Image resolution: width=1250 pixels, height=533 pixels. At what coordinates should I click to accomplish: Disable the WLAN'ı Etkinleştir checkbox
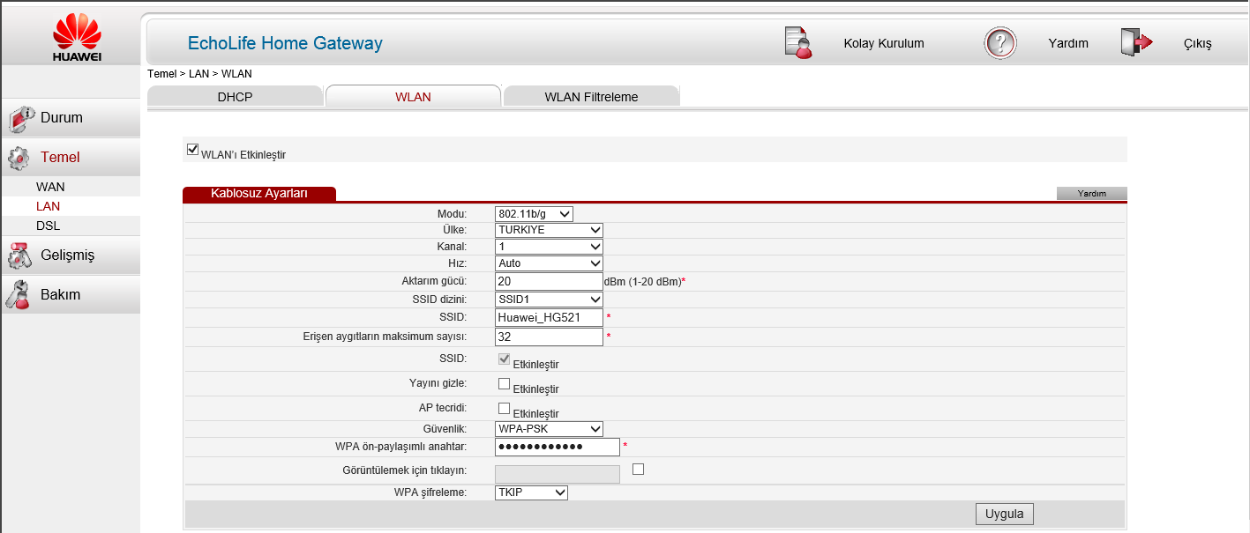192,148
